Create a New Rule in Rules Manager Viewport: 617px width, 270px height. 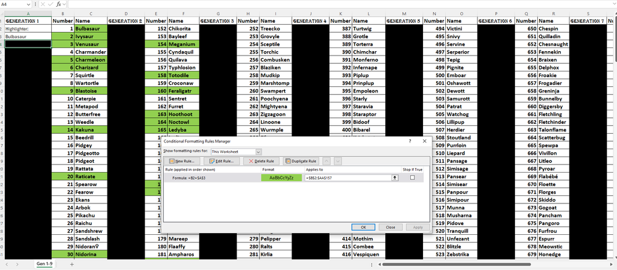182,161
